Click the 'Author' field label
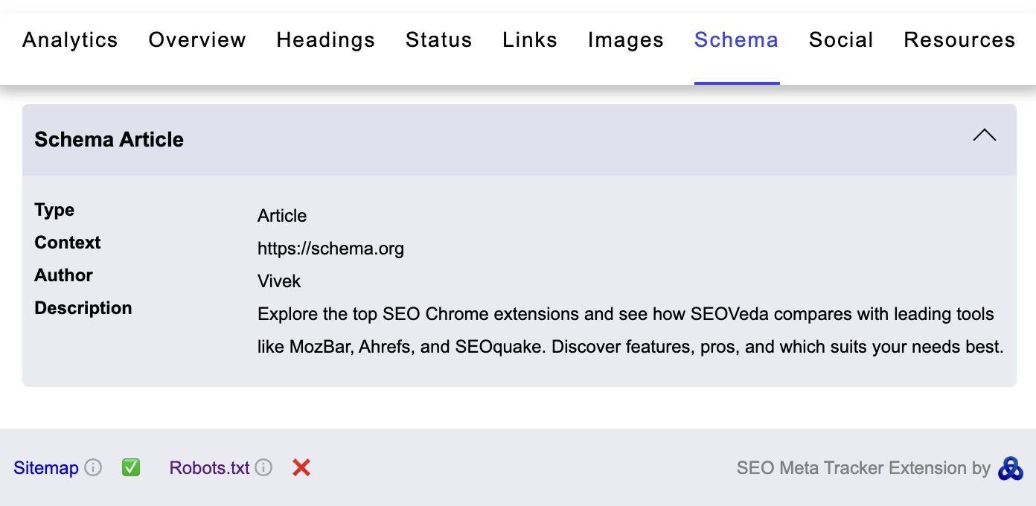Image resolution: width=1036 pixels, height=506 pixels. tap(64, 275)
